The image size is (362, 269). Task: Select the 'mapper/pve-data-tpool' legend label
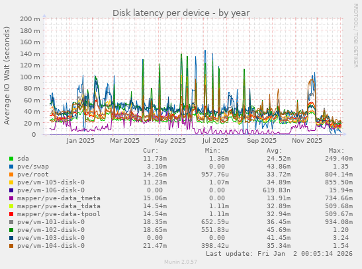pyautogui.click(x=59, y=214)
